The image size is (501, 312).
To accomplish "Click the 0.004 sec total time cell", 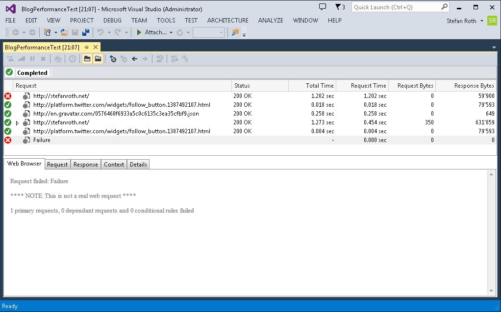I will [323, 131].
